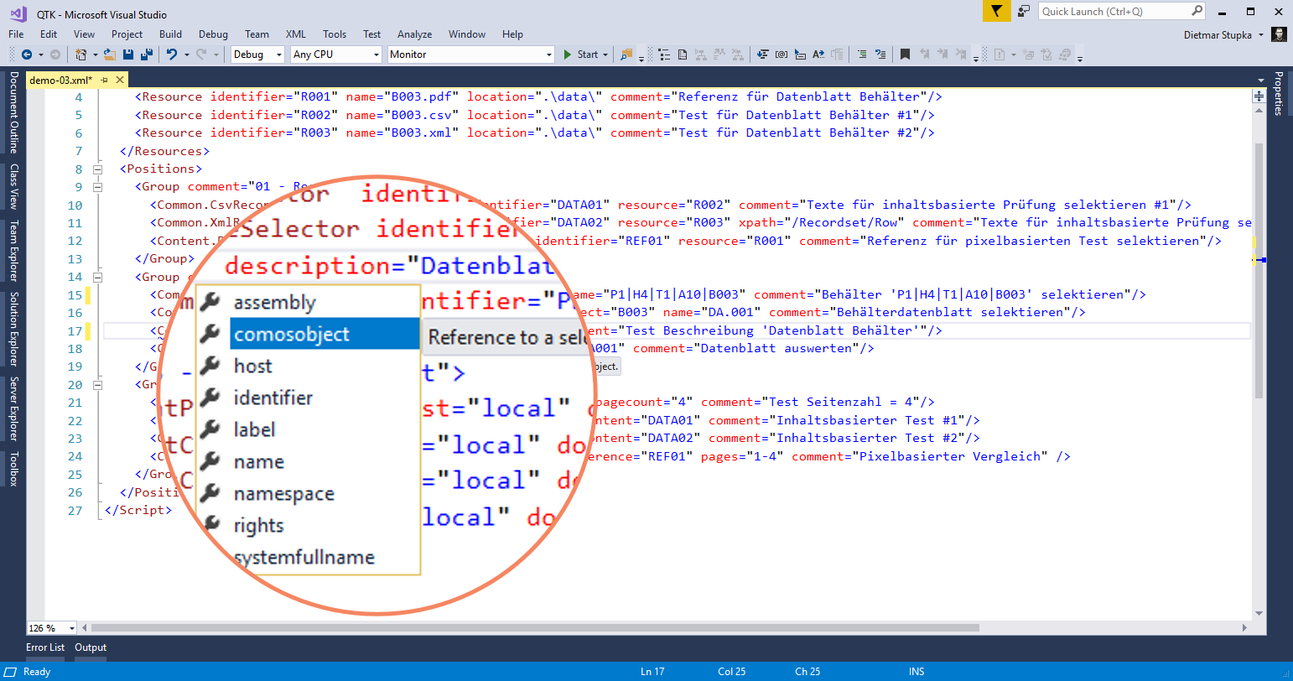Open the Find in Files icon

[626, 55]
